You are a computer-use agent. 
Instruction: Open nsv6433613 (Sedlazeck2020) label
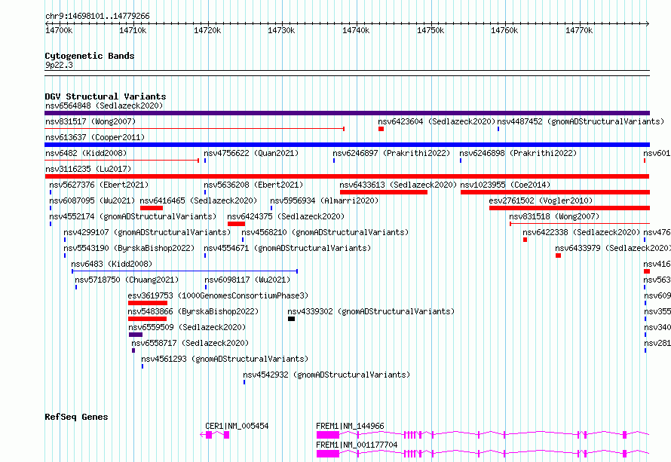(398, 185)
